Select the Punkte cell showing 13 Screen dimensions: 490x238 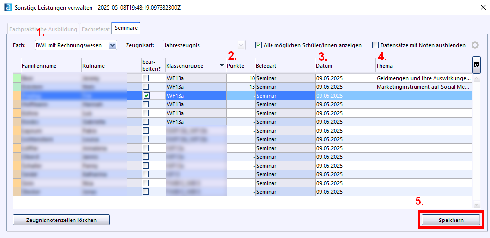pos(240,87)
